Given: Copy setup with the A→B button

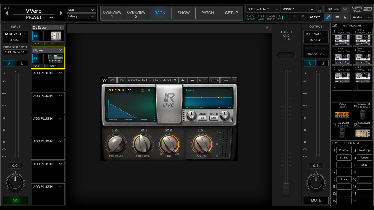Looking at the screenshot, I should 203,80.
